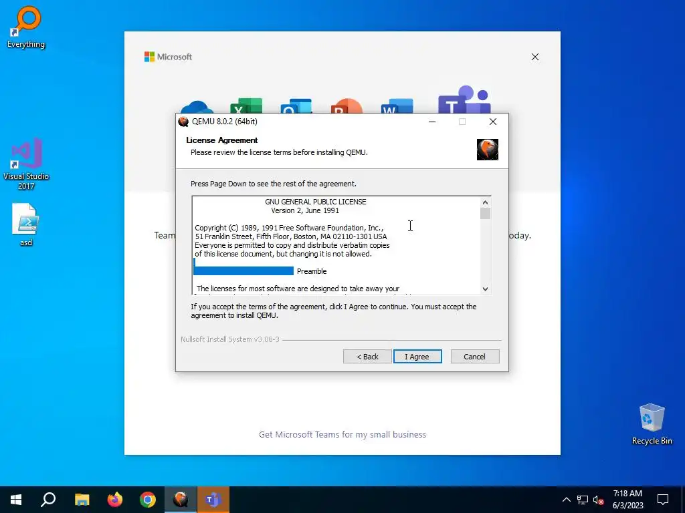Image resolution: width=685 pixels, height=513 pixels.
Task: Click the Microsoft logo in Teams window
Action: click(168, 57)
